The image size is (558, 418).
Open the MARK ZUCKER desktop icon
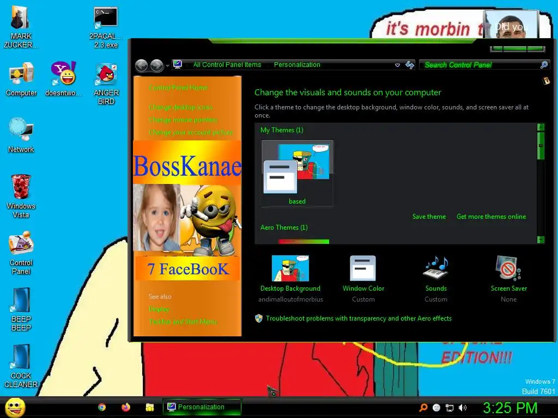(x=21, y=27)
